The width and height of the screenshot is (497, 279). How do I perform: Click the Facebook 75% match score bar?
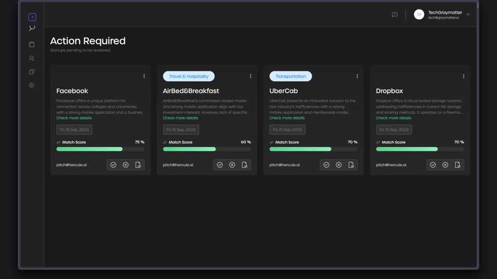pyautogui.click(x=100, y=149)
